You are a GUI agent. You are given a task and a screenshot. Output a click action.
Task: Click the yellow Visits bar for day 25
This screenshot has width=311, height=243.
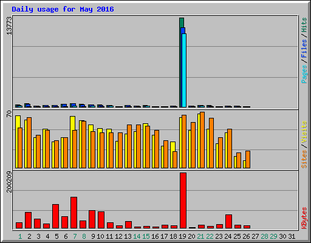(x=235, y=162)
